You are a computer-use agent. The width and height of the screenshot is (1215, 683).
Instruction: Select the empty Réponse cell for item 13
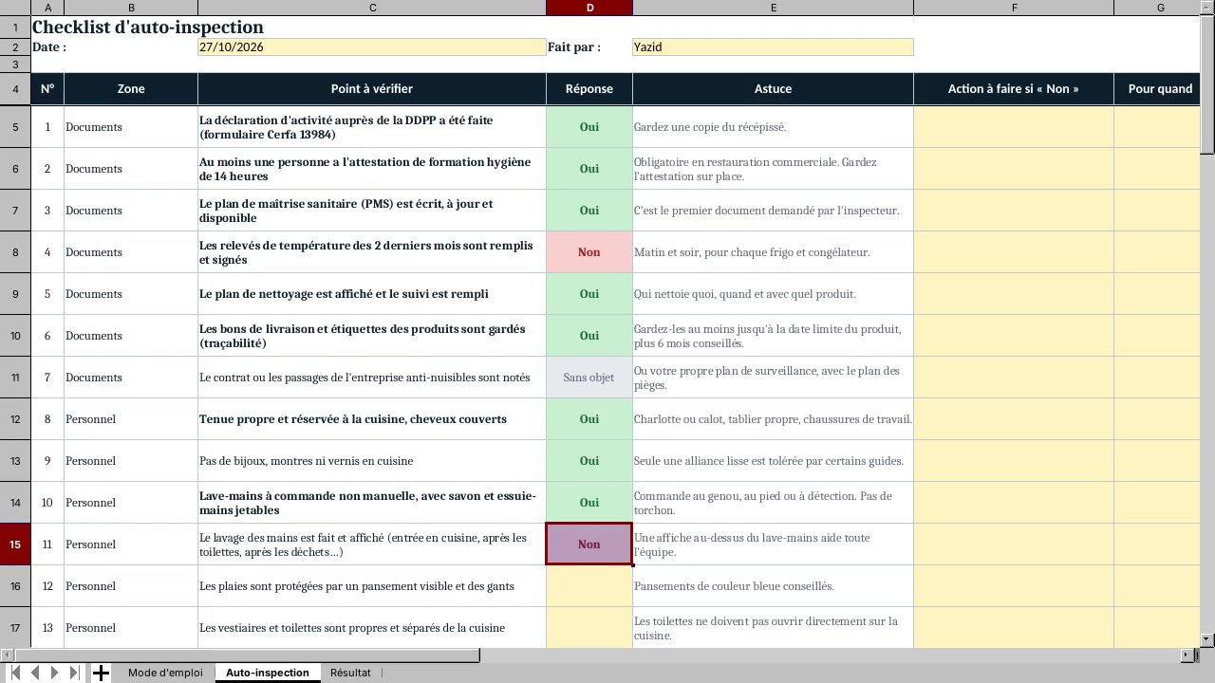tap(589, 628)
